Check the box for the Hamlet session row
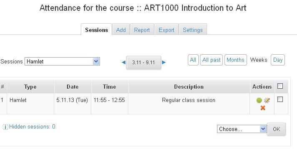 [280, 99]
